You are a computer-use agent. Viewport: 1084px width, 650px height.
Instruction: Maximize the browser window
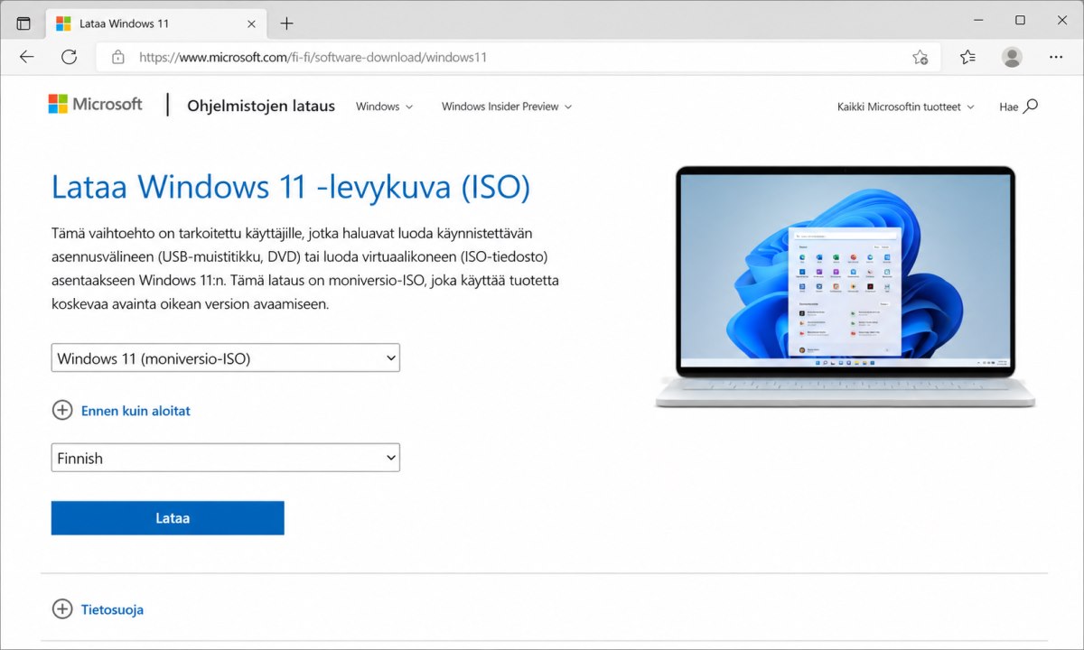[1020, 20]
